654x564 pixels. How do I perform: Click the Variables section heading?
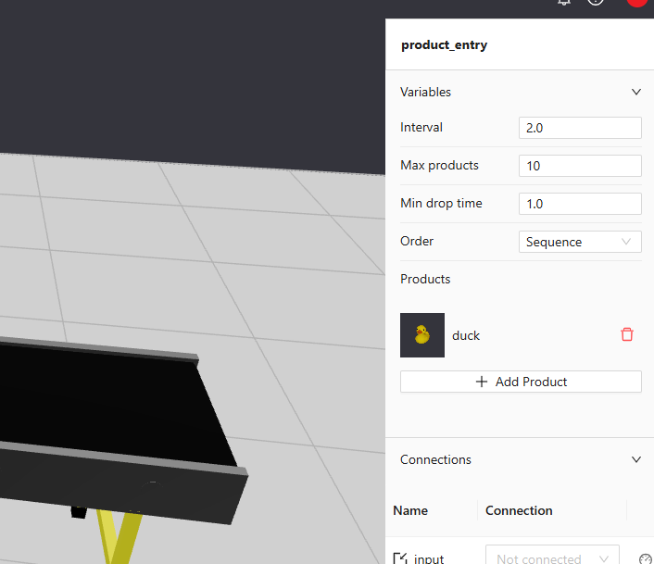425,92
